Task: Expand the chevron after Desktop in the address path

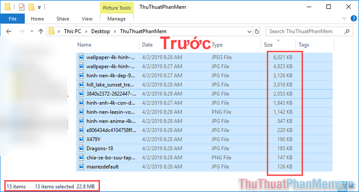Action: click(115, 31)
